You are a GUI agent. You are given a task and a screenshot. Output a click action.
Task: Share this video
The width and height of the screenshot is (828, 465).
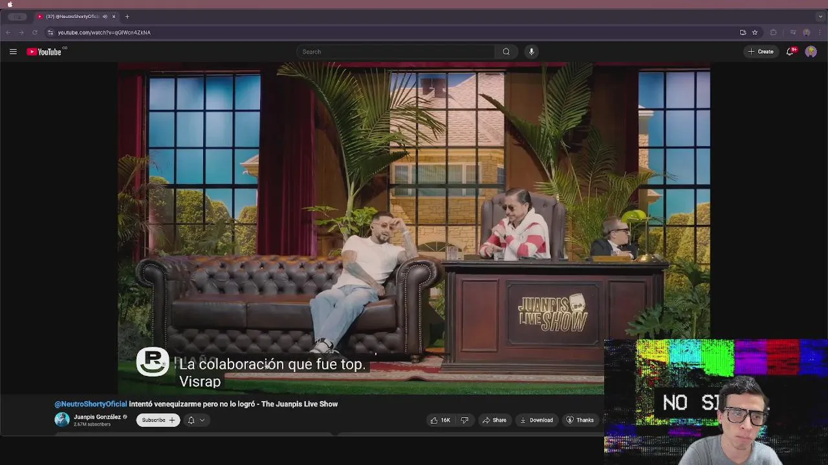point(494,420)
